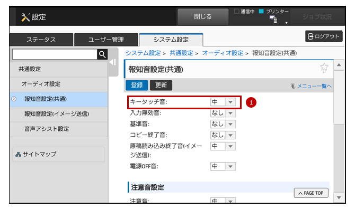Click the PAGE TOP button
The height and width of the screenshot is (209, 355).
[x=311, y=193]
